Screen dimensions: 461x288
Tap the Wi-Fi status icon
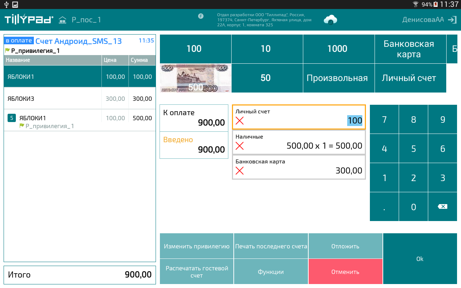point(416,4)
